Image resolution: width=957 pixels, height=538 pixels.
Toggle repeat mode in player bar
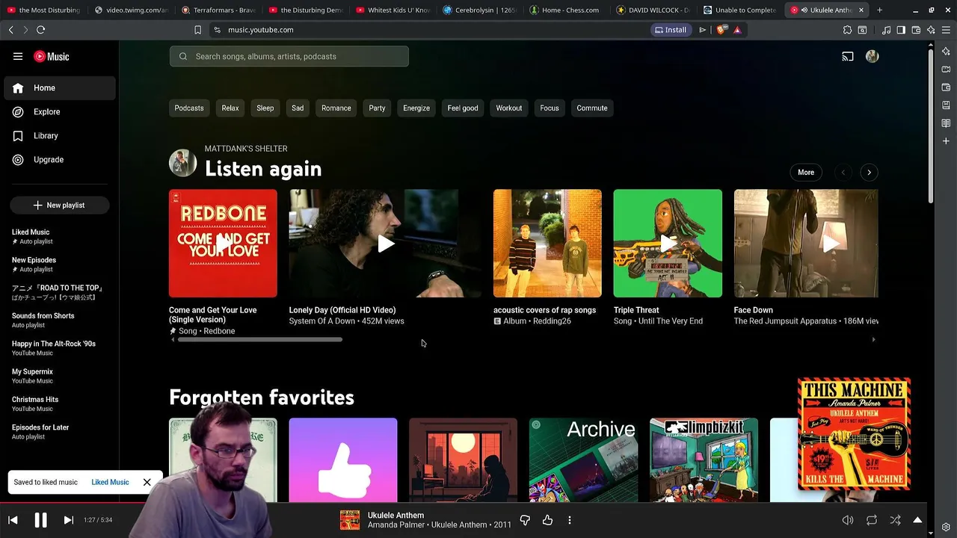[872, 520]
